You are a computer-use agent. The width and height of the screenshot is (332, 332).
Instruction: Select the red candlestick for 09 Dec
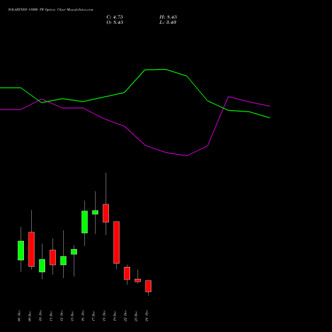pyautogui.click(x=31, y=249)
